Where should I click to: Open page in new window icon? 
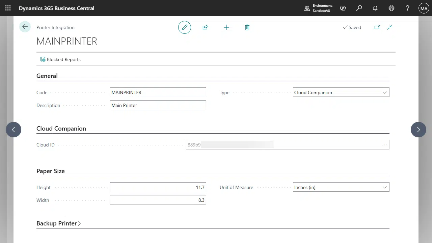(377, 27)
